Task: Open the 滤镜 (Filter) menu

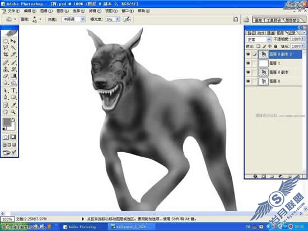Action: 95,11
